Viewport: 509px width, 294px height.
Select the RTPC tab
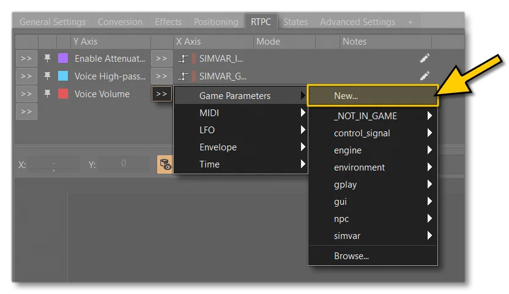(x=261, y=22)
